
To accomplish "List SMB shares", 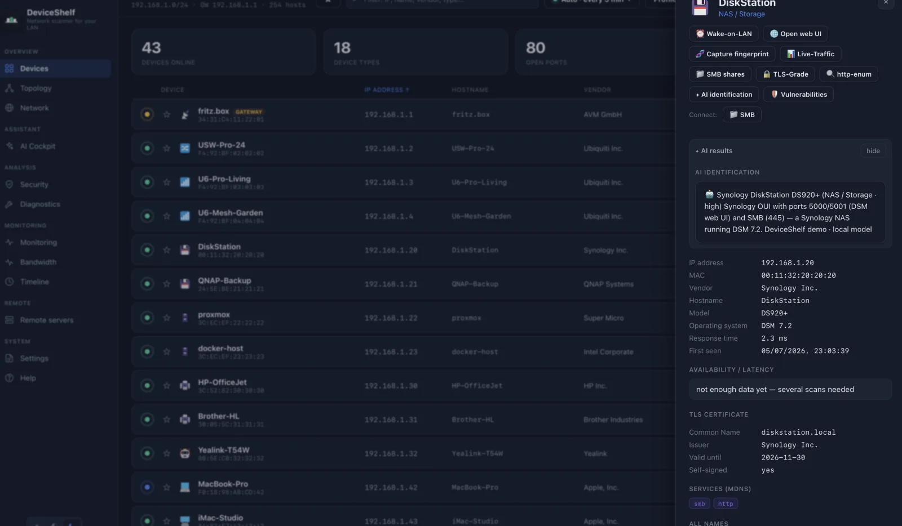I will (x=720, y=74).
